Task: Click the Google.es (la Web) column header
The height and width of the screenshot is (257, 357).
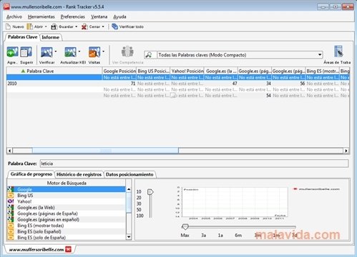Action: coord(221,71)
